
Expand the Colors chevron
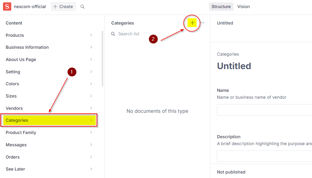click(x=91, y=84)
